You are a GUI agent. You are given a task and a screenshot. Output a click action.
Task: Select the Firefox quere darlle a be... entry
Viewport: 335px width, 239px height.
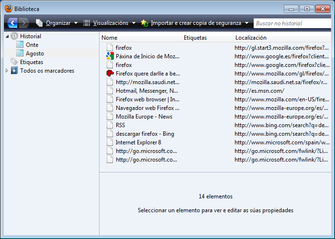click(x=148, y=74)
